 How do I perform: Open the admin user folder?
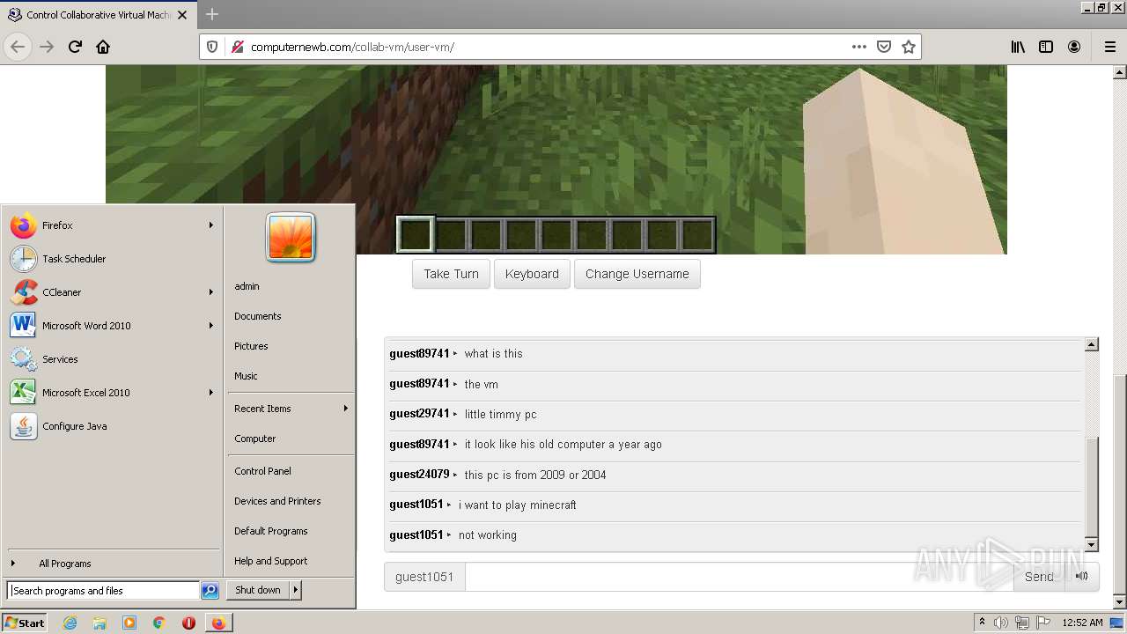247,286
